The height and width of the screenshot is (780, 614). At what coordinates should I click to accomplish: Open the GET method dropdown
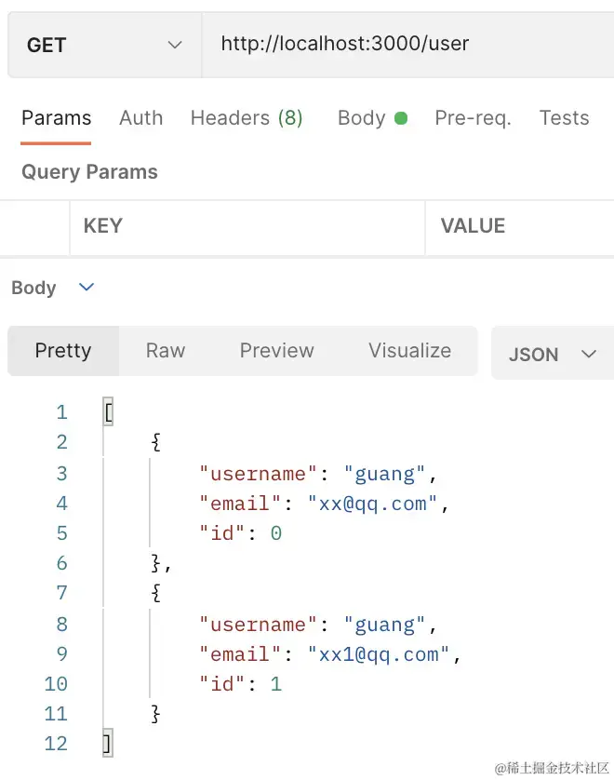tap(104, 45)
